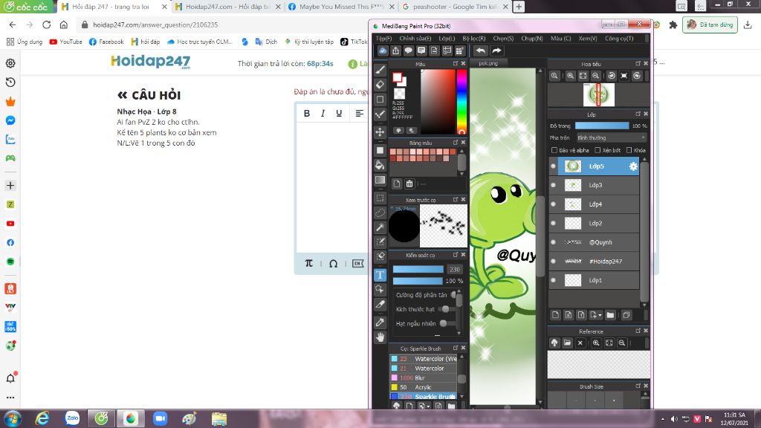The height and width of the screenshot is (428, 761).
Task: Delete palette color with trash icon
Action: [x=409, y=184]
